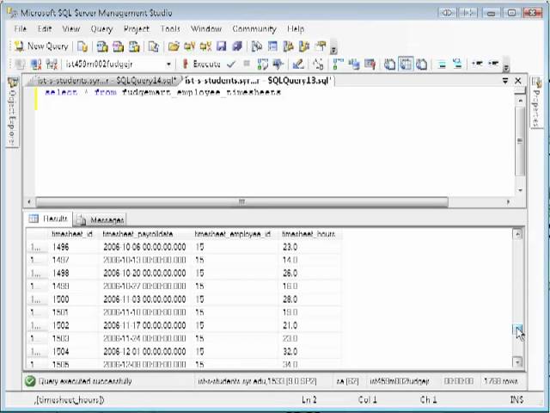Open the Query menu
Screen dimensions: 550x413
pos(101,28)
